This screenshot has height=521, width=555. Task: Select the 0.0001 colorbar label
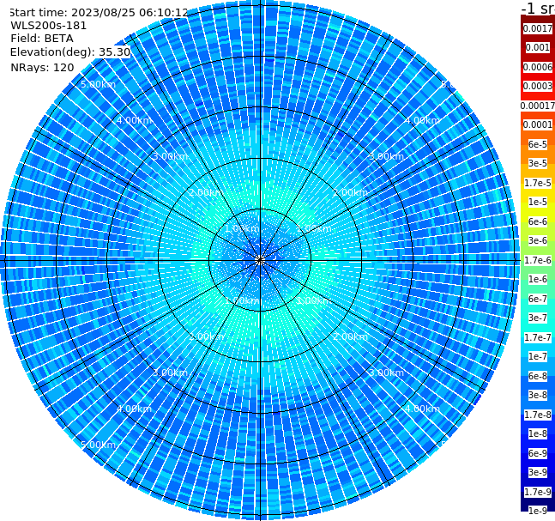538,124
